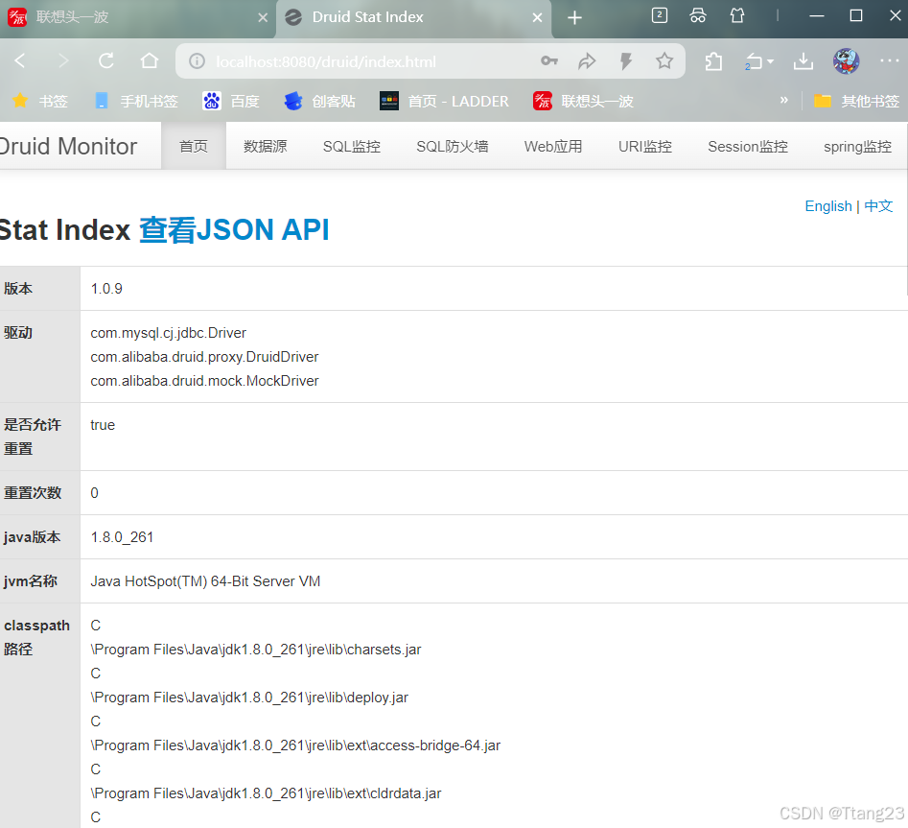This screenshot has height=828, width=908.
Task: Select the 首页 navigation tab
Action: point(194,146)
